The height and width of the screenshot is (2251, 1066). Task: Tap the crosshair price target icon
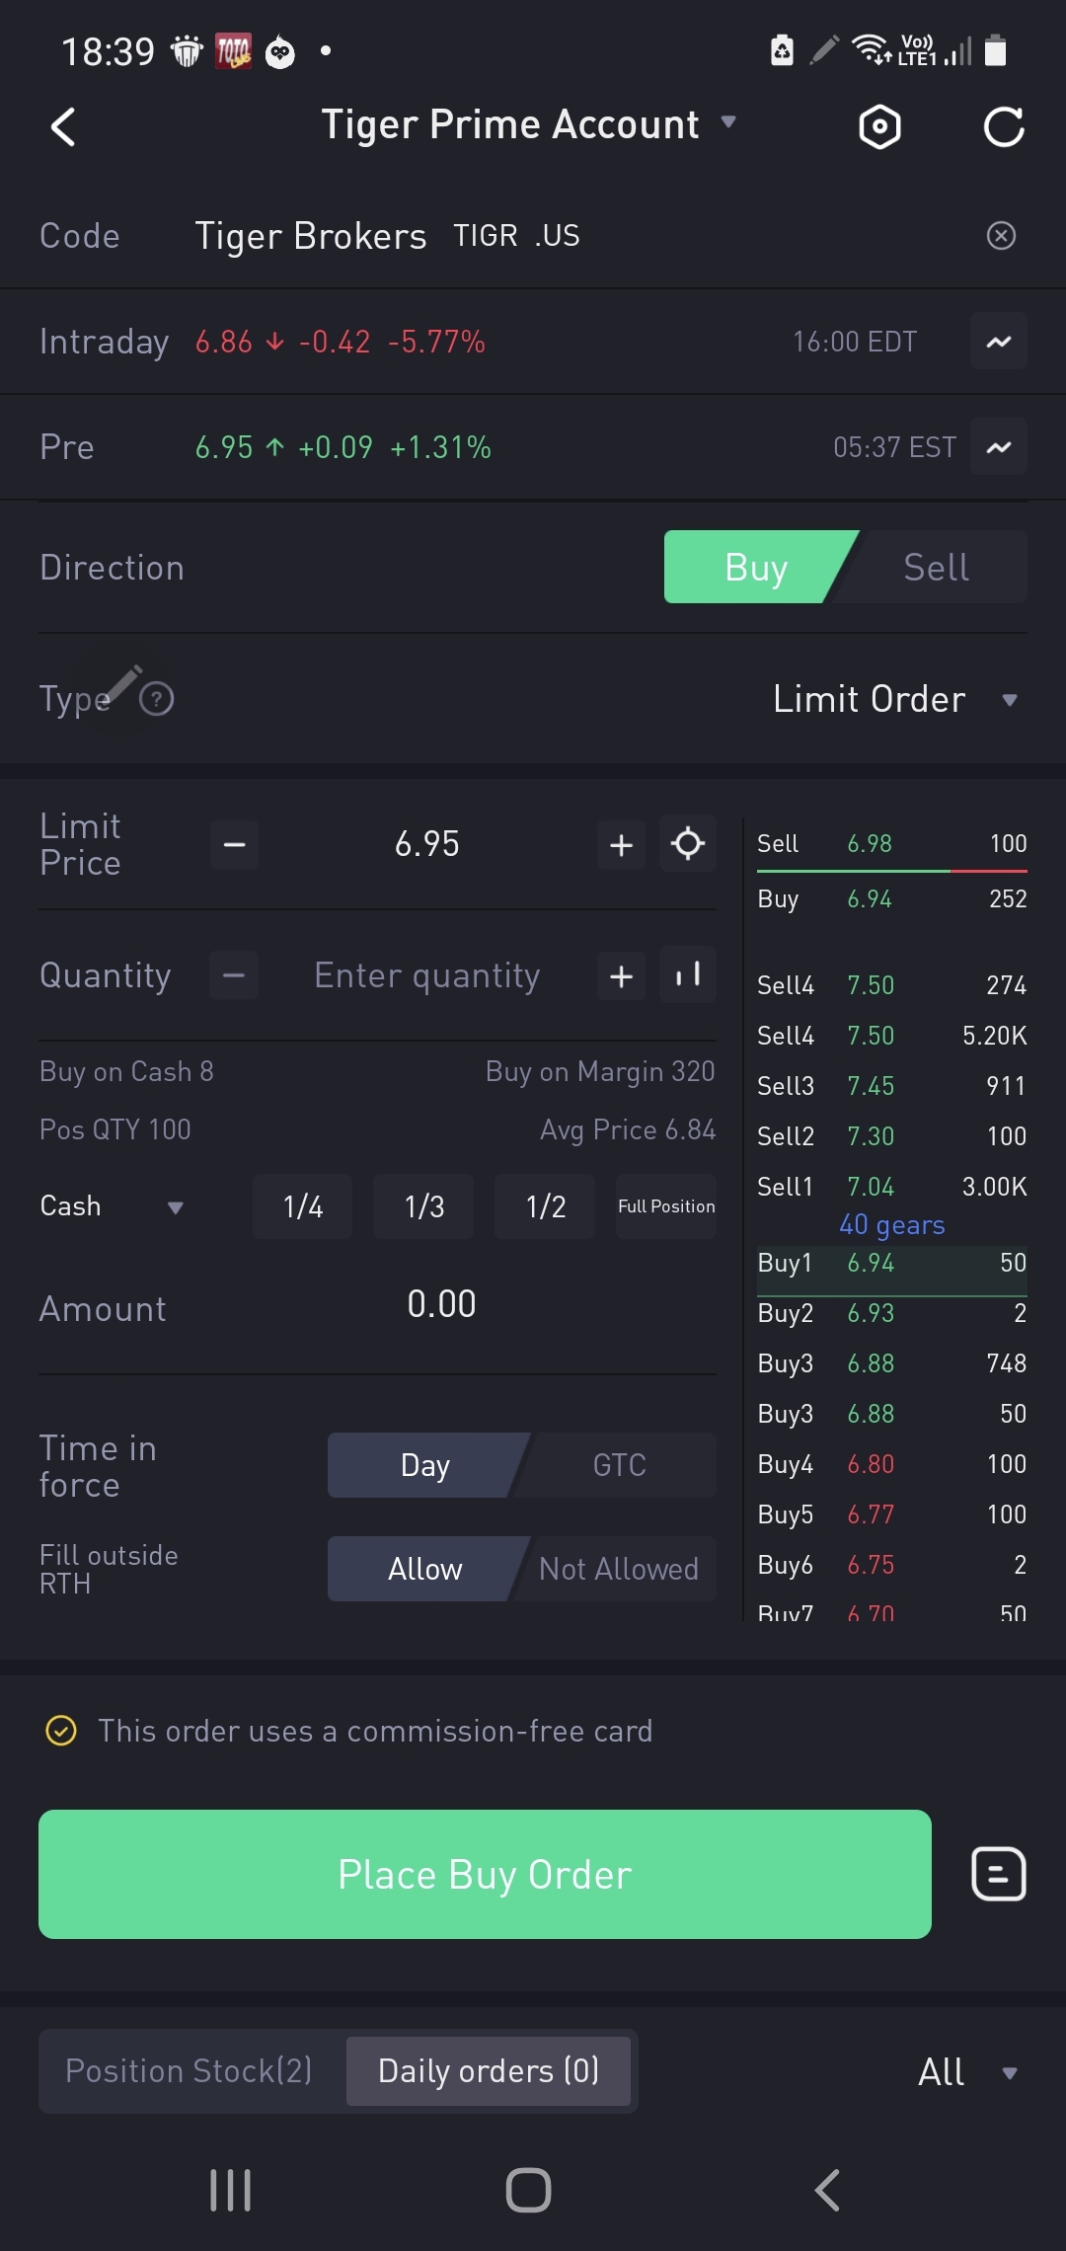688,844
